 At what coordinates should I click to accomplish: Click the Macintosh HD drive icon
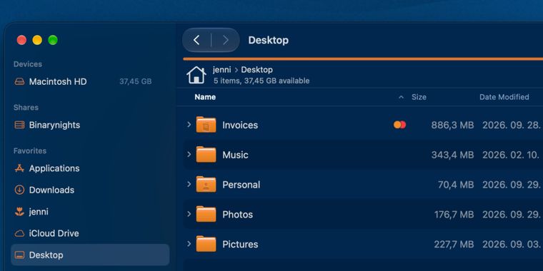pyautogui.click(x=19, y=82)
